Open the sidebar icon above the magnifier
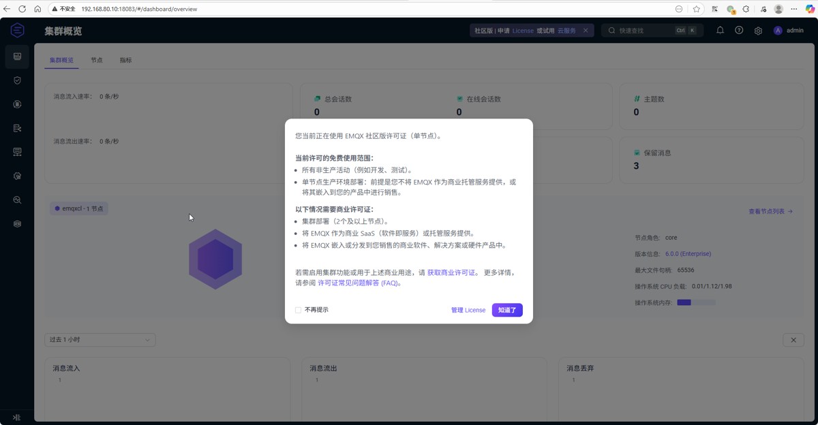818x425 pixels. pos(18,176)
